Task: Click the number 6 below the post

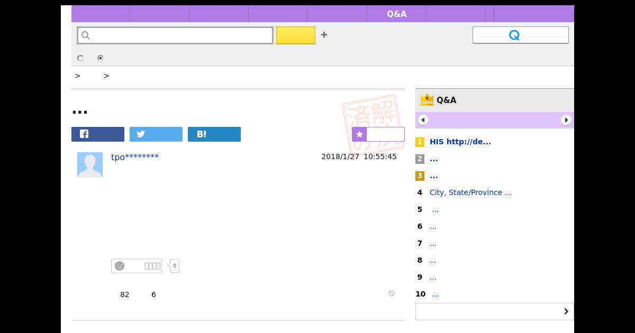Action: [x=153, y=294]
